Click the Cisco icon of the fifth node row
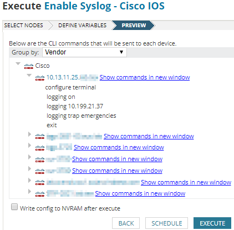This screenshot has height=230, width=234. pos(40,171)
